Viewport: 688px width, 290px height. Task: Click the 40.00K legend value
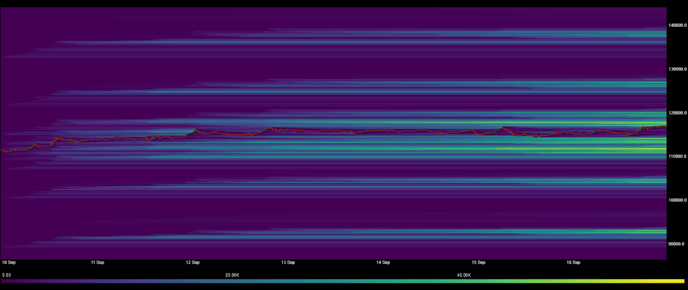tap(464, 275)
